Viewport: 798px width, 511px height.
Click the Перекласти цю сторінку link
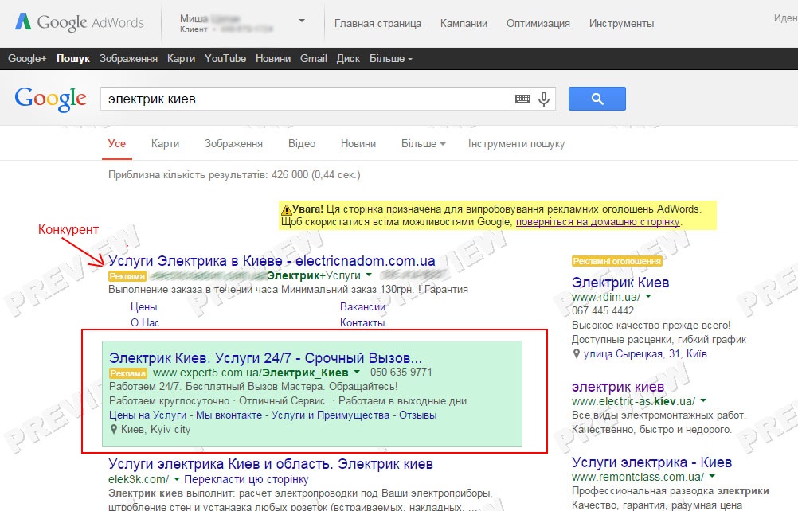click(246, 479)
